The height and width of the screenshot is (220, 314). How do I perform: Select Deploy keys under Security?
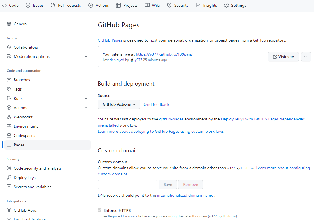(24, 177)
